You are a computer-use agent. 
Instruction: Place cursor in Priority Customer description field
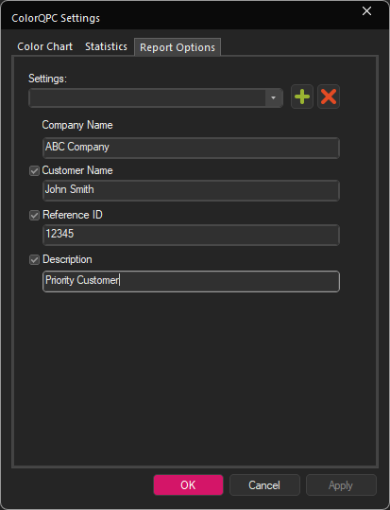tap(191, 281)
